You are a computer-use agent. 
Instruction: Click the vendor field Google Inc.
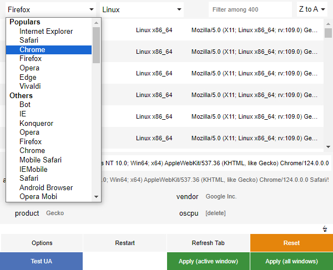[221, 197]
